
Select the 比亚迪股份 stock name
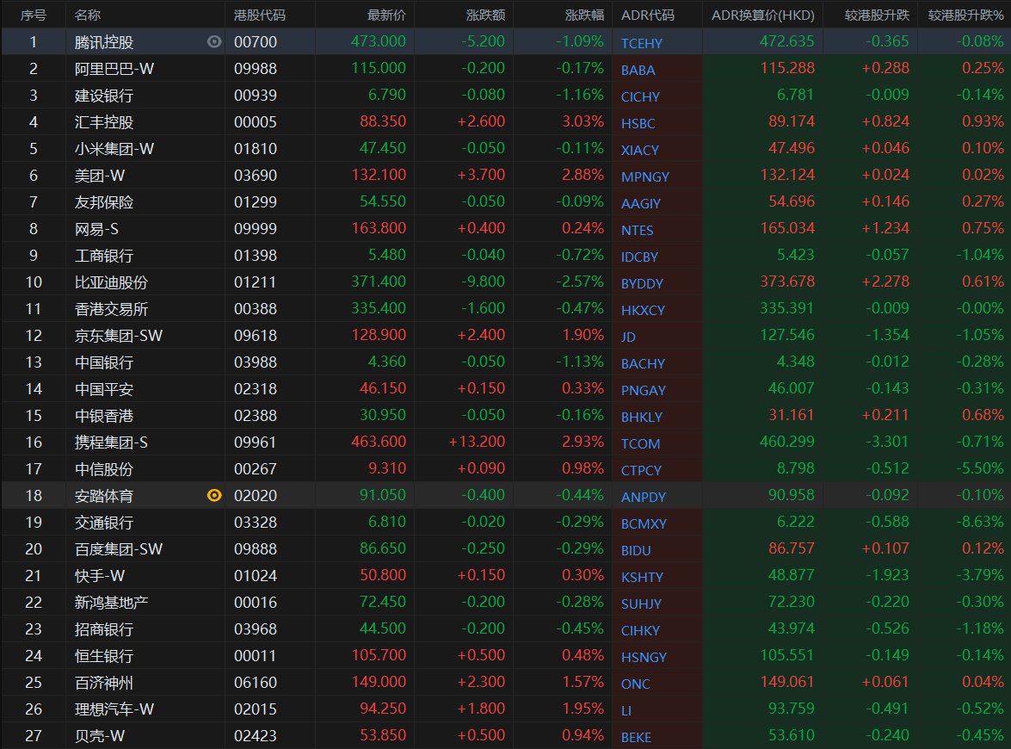(111, 282)
